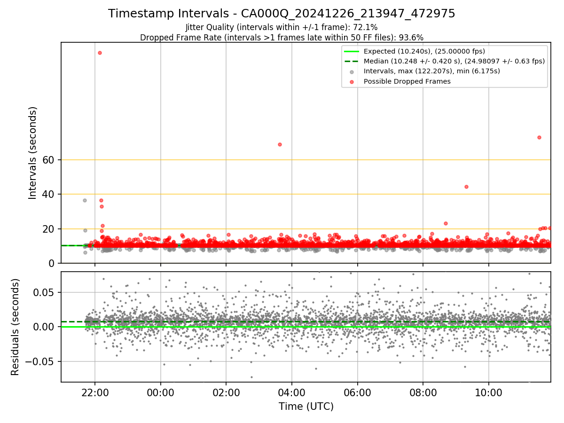Click the red outlier point near 03:40 above 60
This screenshot has height=423, width=564.
tap(280, 144)
